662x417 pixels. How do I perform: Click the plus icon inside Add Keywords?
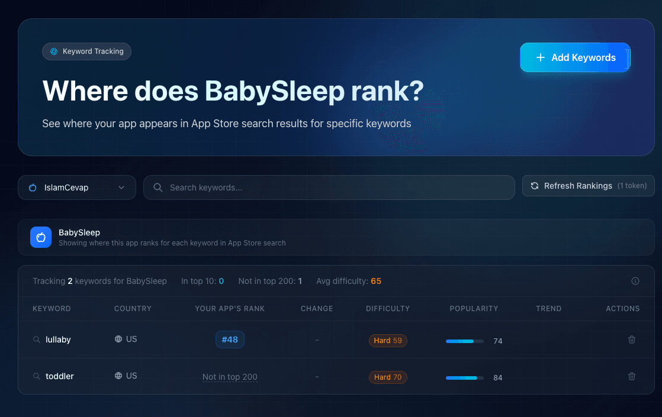point(539,57)
